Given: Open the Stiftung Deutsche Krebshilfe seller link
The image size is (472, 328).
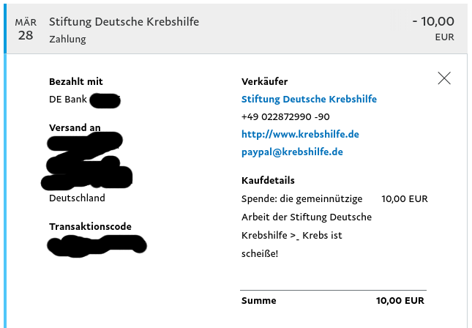Looking at the screenshot, I should coord(309,99).
